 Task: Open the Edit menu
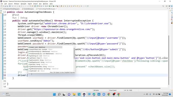(x=6, y=4)
